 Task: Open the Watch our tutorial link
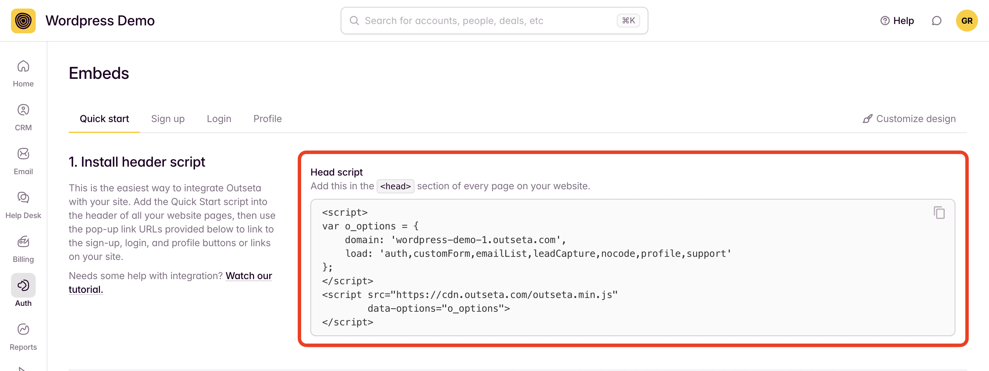[248, 276]
